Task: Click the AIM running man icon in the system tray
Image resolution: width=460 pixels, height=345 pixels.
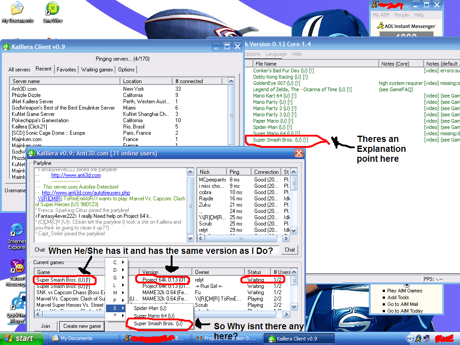Action: click(x=418, y=339)
